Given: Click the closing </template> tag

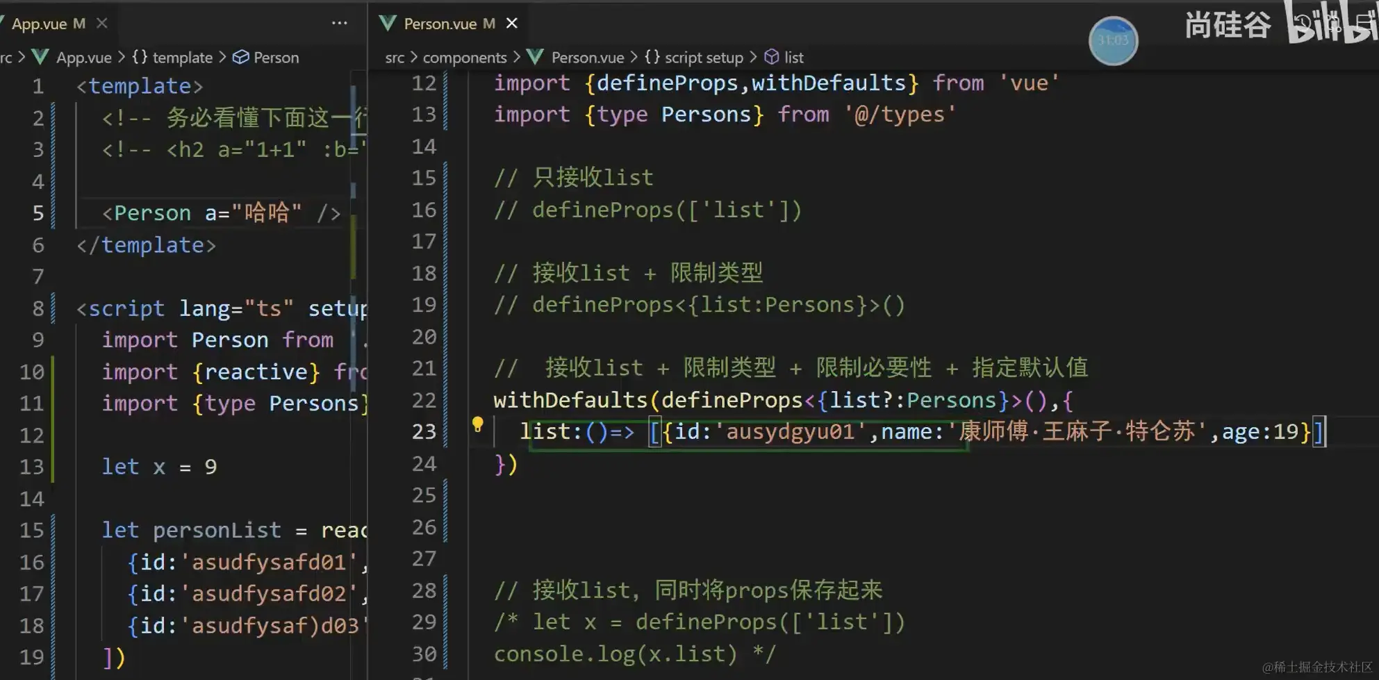Looking at the screenshot, I should pos(146,245).
